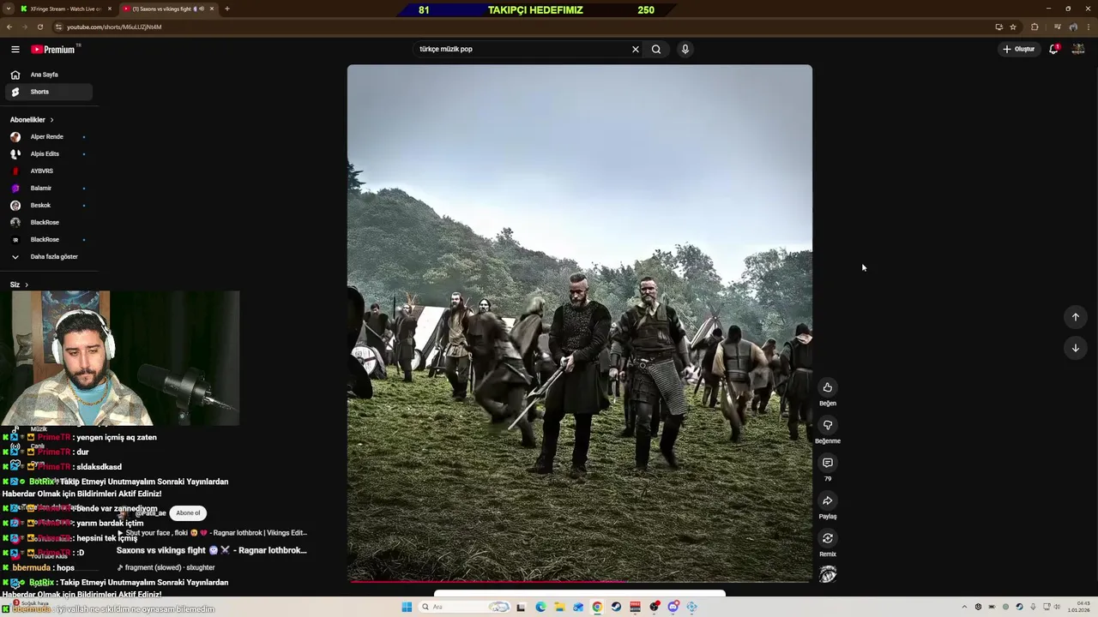Viewport: 1098px width, 617px height.
Task: Close the XFringe Stream tab
Action: click(109, 9)
